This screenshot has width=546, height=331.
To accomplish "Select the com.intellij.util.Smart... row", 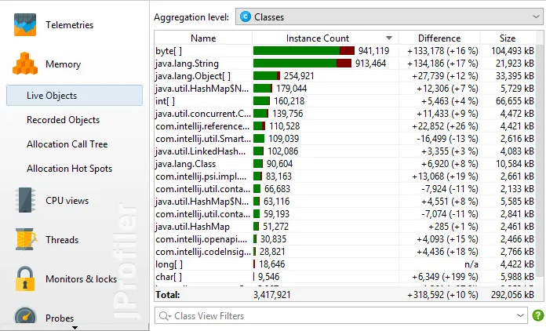I will pos(344,139).
